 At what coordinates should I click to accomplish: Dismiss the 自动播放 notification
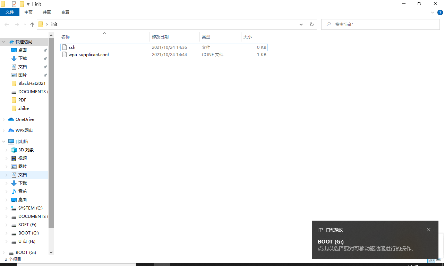click(x=429, y=230)
